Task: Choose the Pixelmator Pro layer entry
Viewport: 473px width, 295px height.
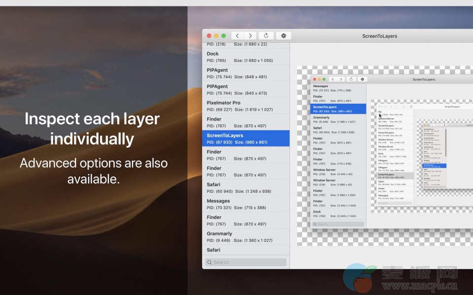Action: point(245,106)
